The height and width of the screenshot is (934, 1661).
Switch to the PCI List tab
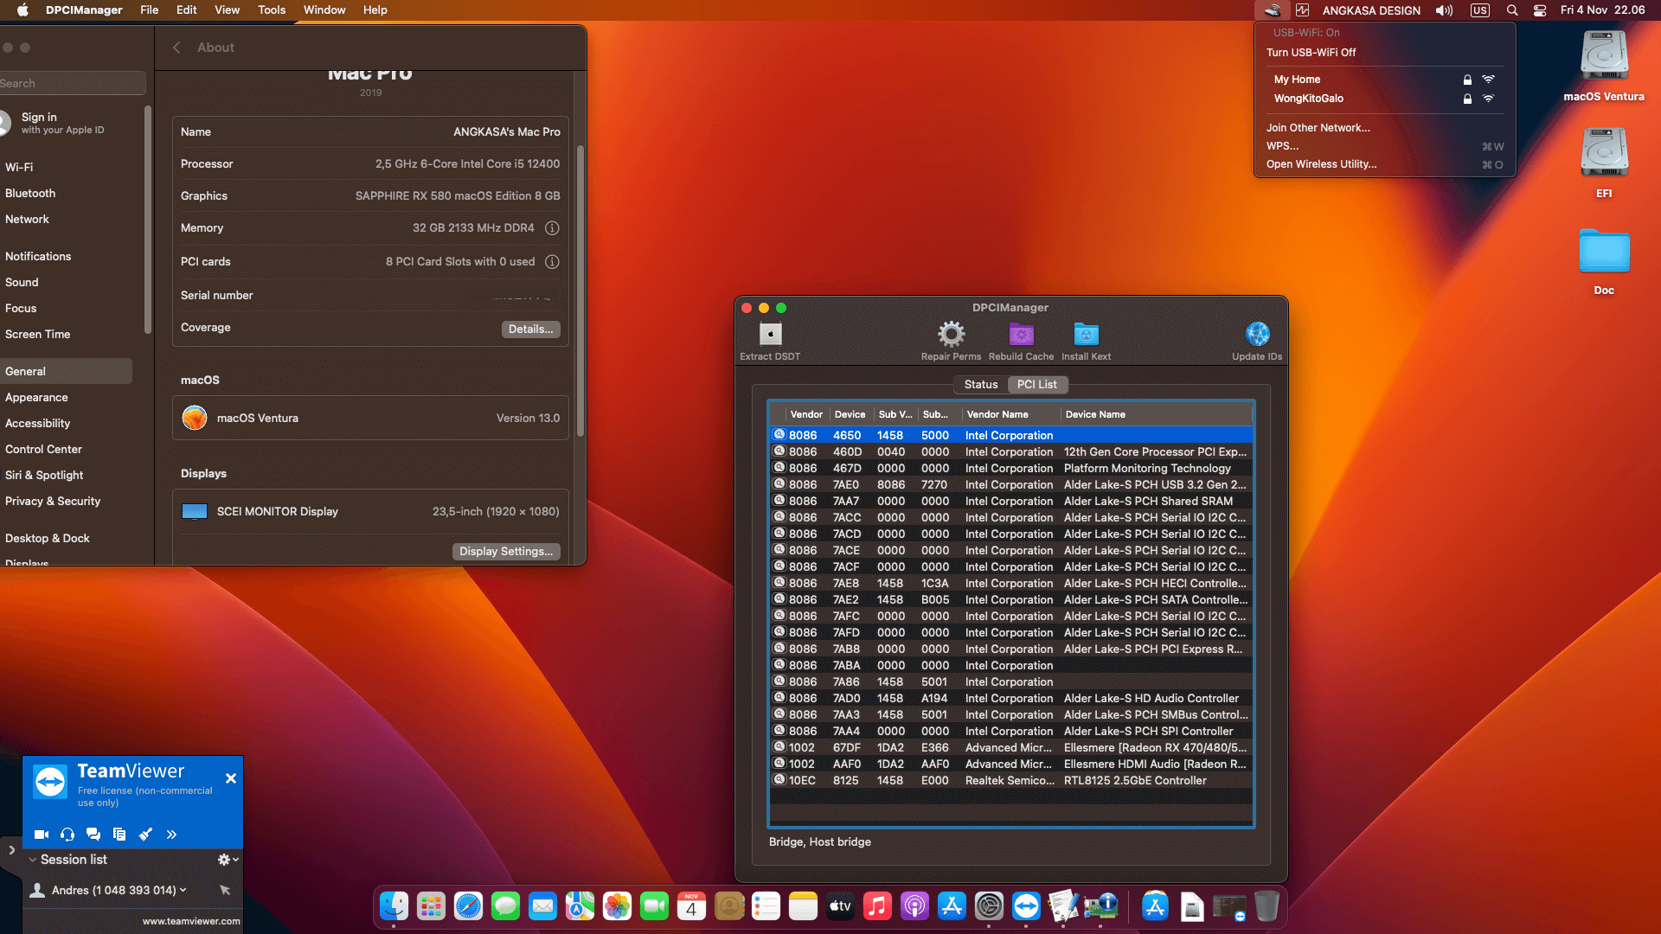pos(1036,385)
